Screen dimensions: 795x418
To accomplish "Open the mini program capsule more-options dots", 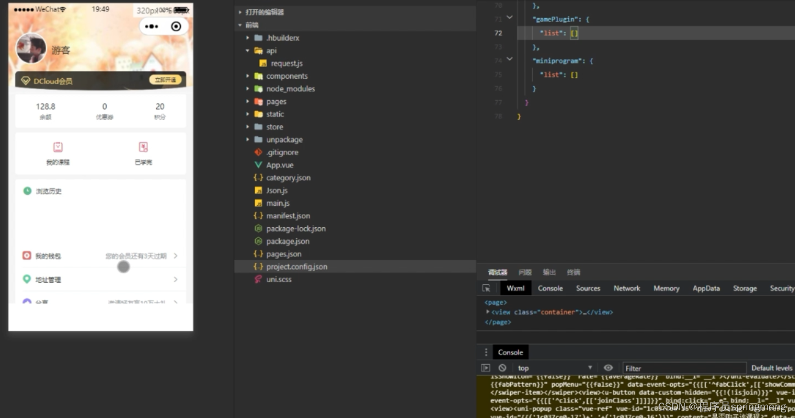I will pyautogui.click(x=152, y=26).
